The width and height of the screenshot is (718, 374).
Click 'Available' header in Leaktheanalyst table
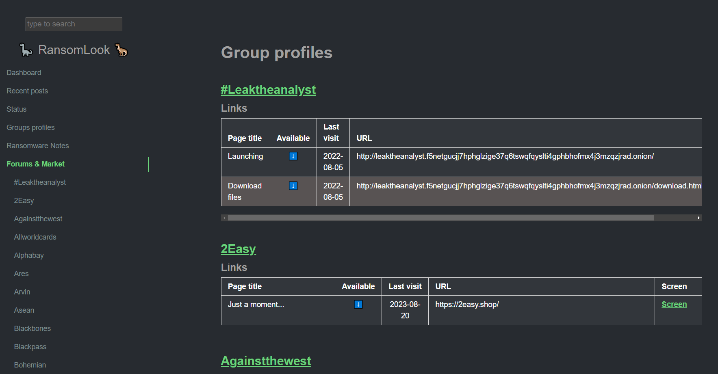[293, 138]
